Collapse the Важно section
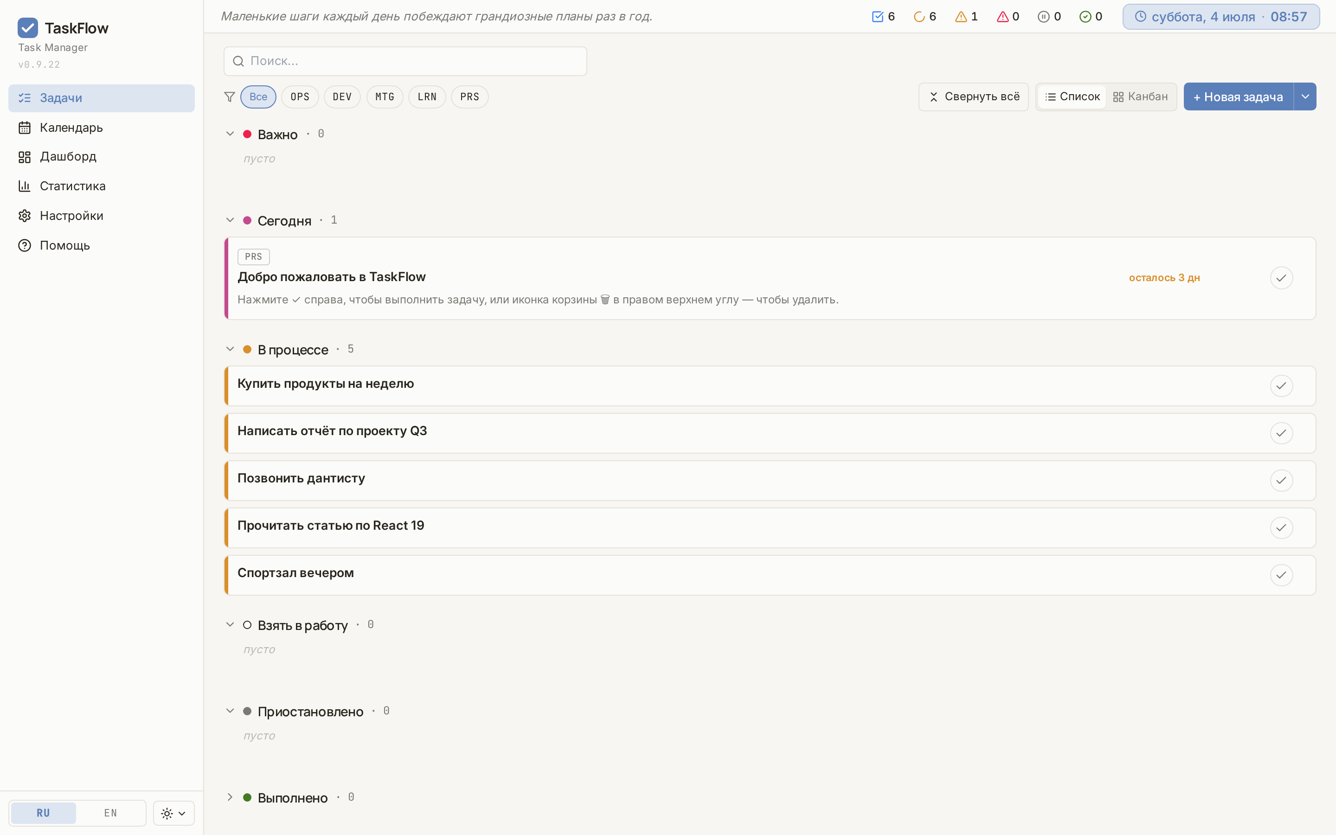Image resolution: width=1336 pixels, height=835 pixels. 230,134
